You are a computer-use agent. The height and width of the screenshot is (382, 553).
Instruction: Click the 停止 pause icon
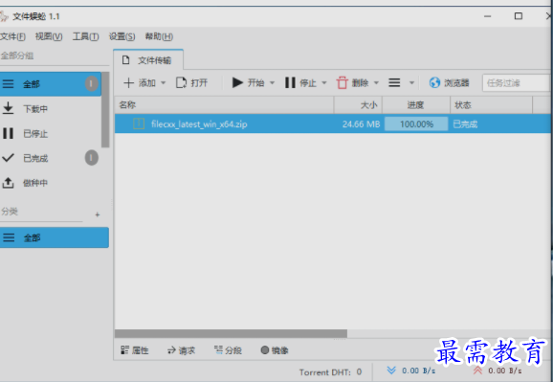[x=290, y=83]
